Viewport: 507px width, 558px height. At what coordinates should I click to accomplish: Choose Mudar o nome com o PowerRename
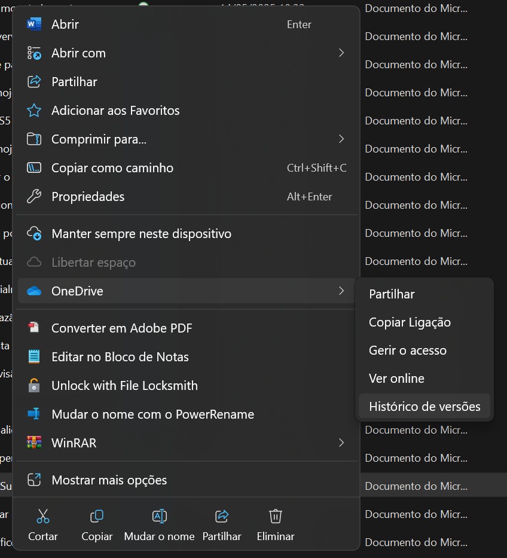(x=152, y=414)
